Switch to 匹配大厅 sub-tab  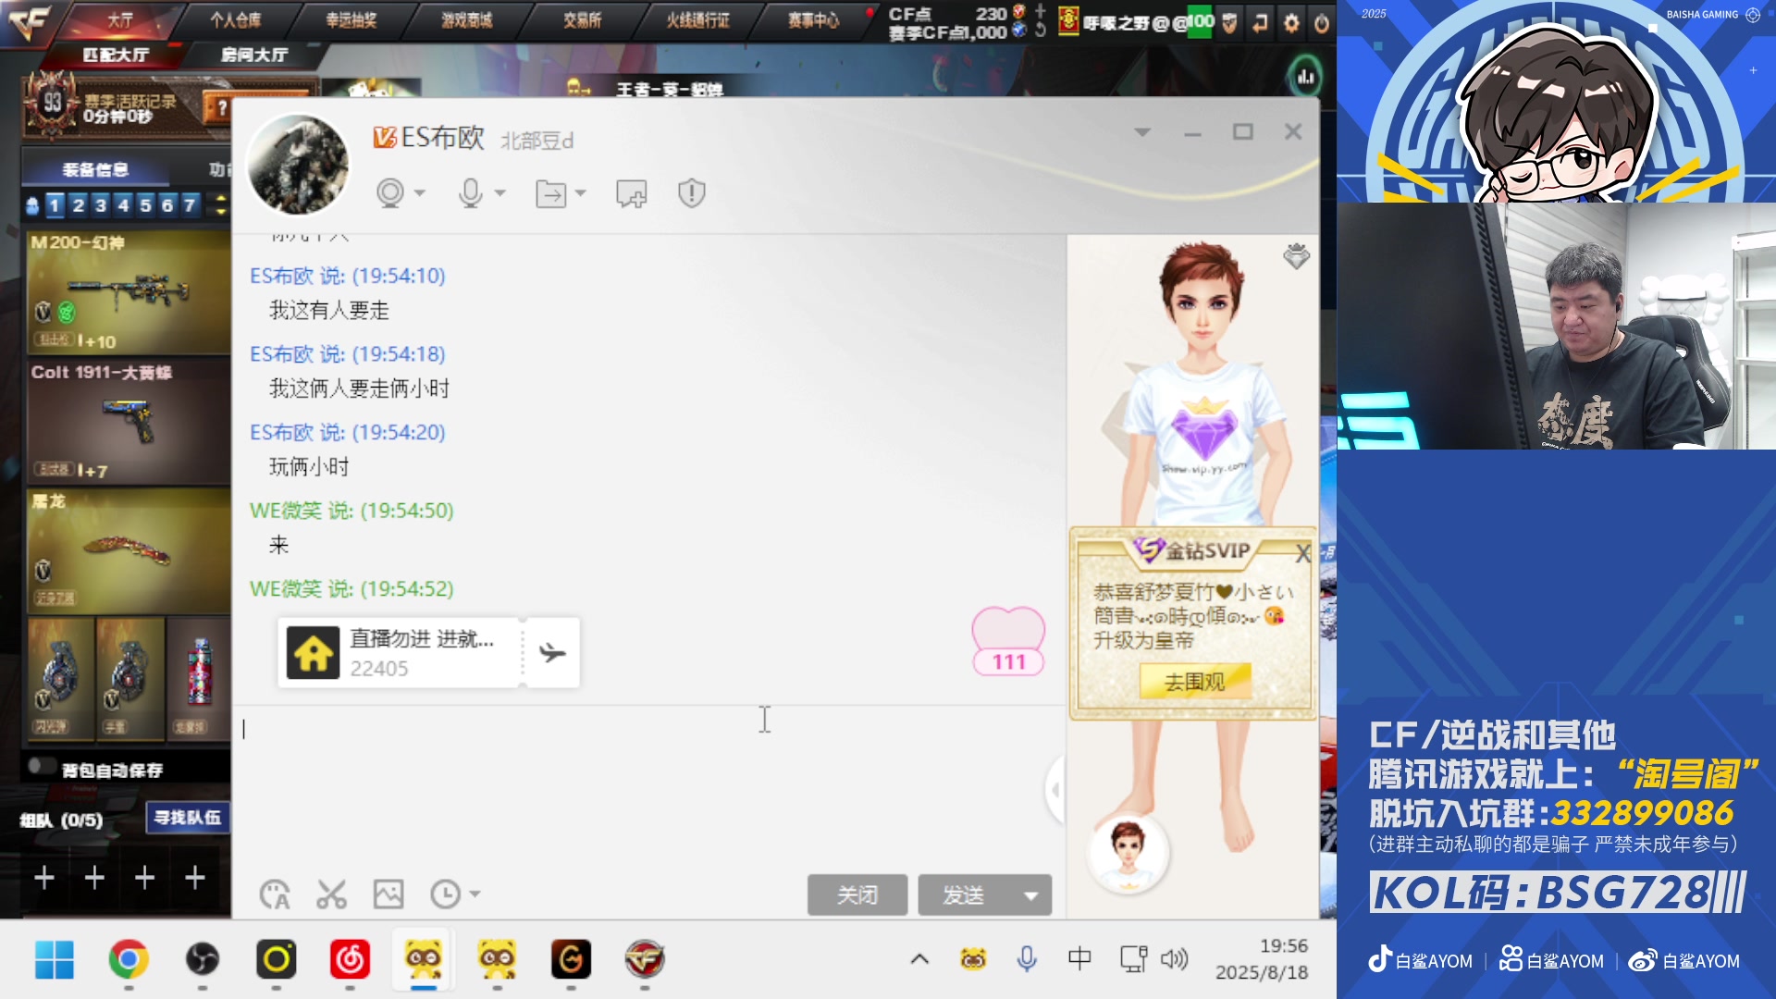click(116, 55)
